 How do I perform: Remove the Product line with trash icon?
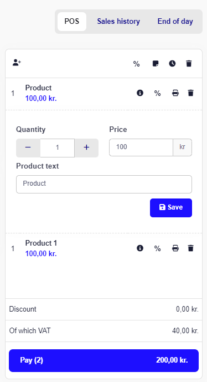pyautogui.click(x=191, y=93)
